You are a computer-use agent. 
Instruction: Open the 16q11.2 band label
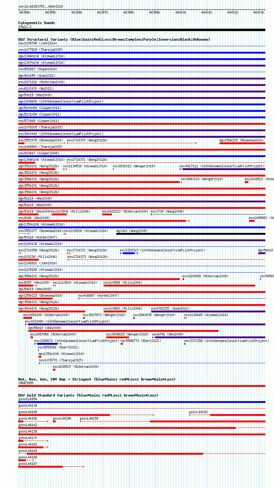[x=25, y=26]
